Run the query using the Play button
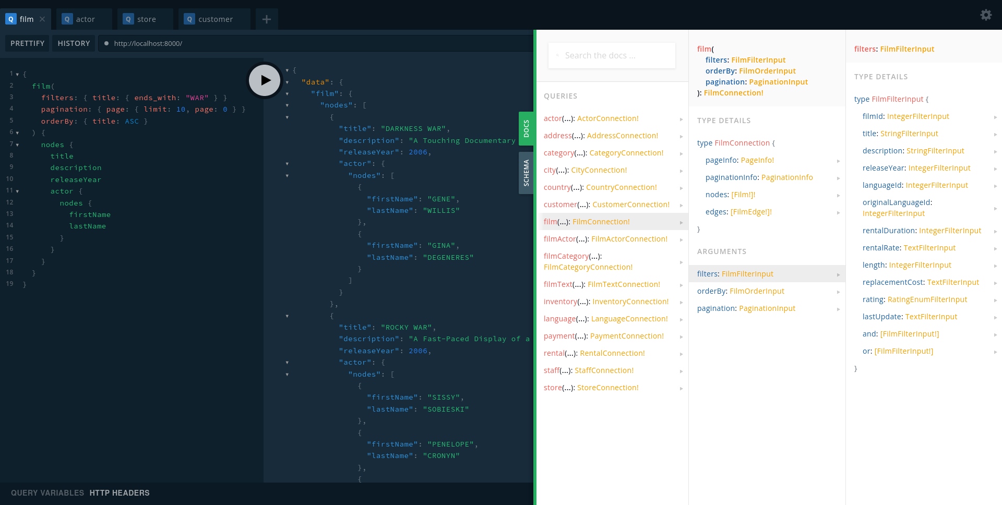Screen dimensions: 1002x505 point(265,80)
